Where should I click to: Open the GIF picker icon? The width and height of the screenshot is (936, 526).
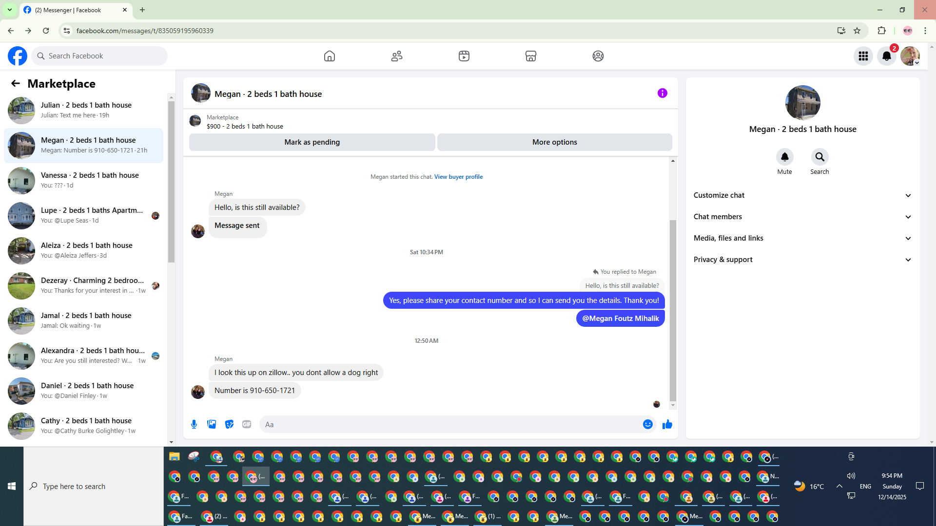tap(247, 424)
